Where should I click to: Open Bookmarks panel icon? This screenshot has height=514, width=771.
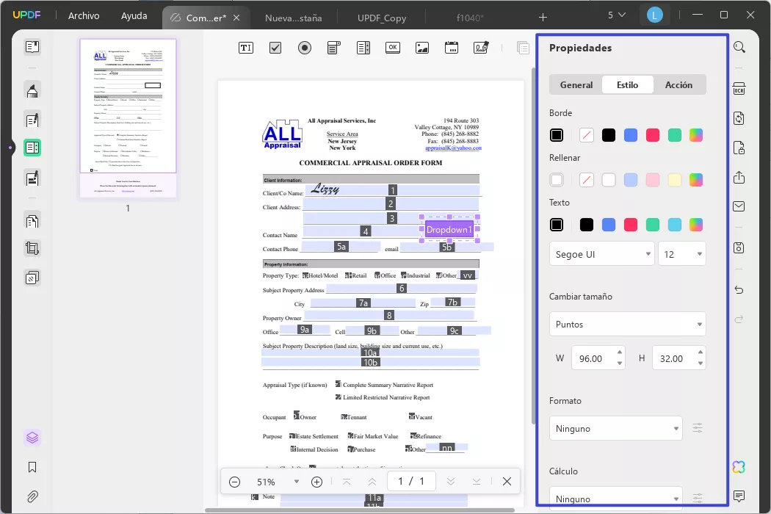(x=32, y=467)
